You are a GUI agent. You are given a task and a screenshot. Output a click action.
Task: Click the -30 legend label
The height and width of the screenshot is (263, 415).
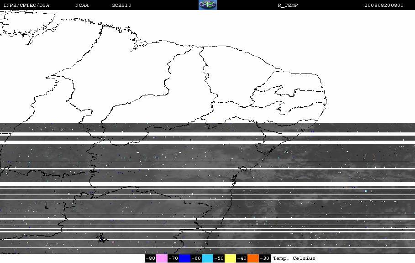tap(265, 258)
